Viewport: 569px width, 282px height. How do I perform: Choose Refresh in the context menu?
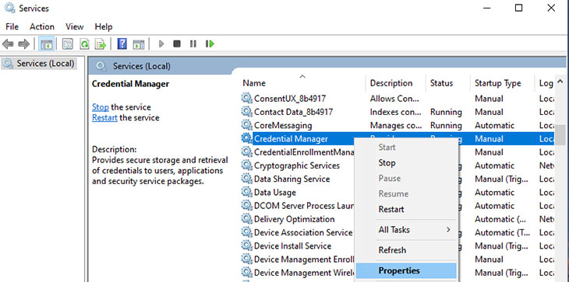click(x=406, y=250)
